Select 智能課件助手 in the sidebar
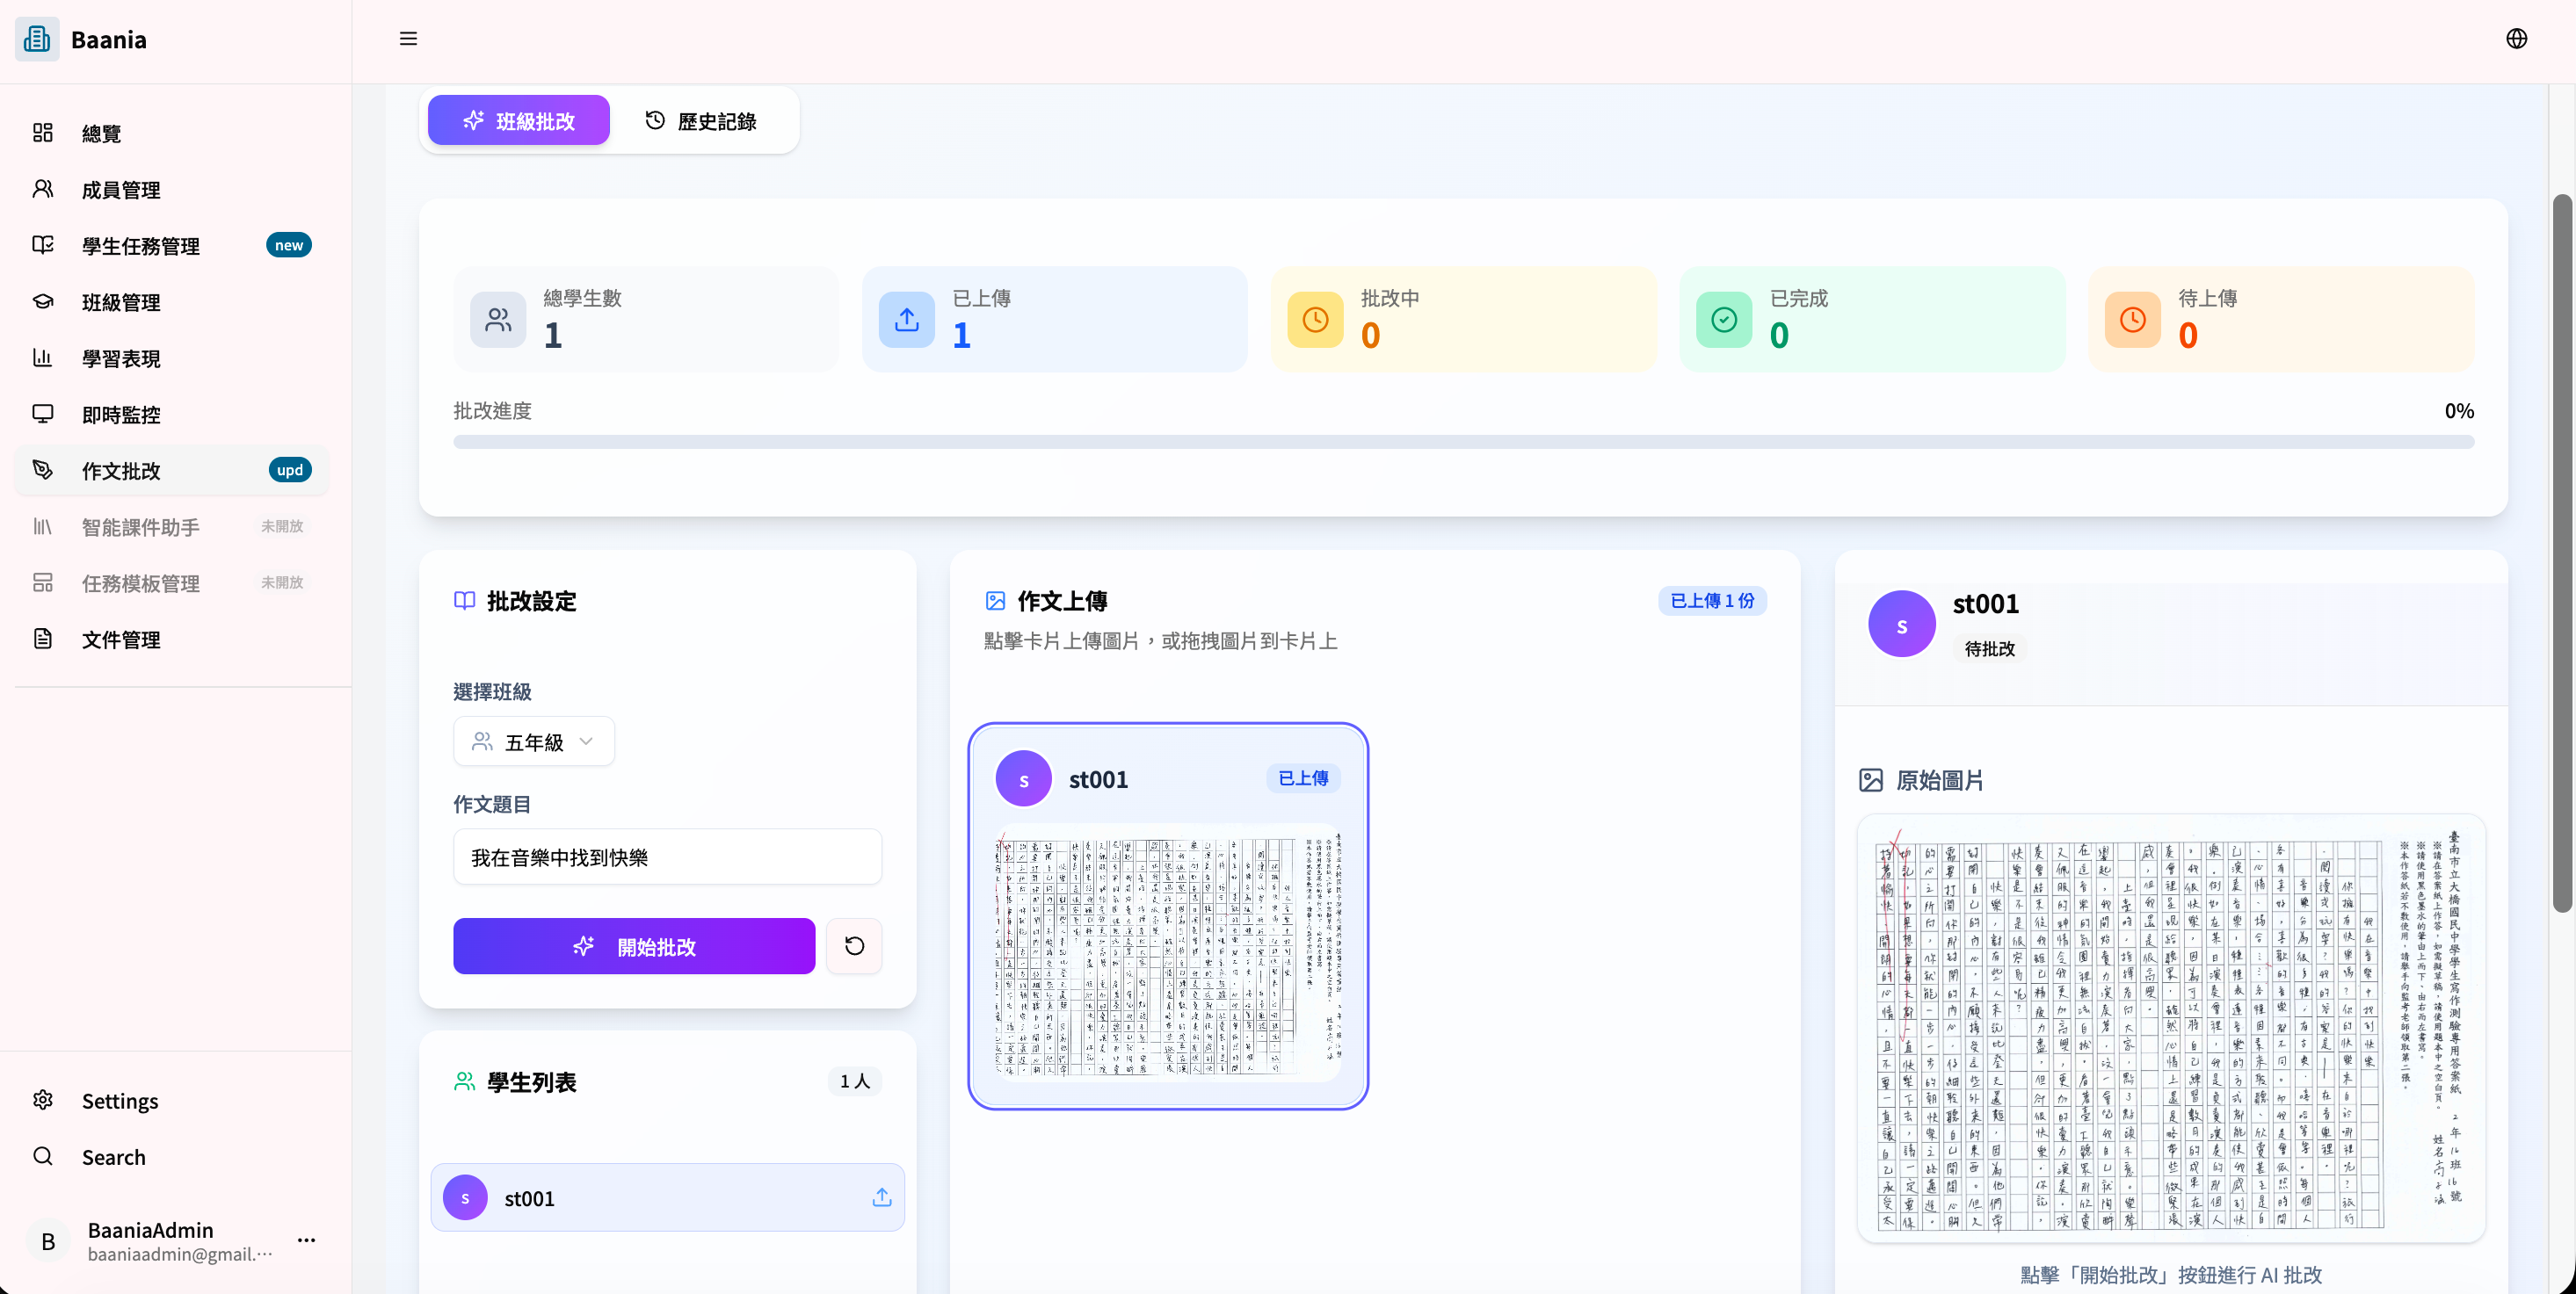Image resolution: width=2576 pixels, height=1294 pixels. click(139, 526)
